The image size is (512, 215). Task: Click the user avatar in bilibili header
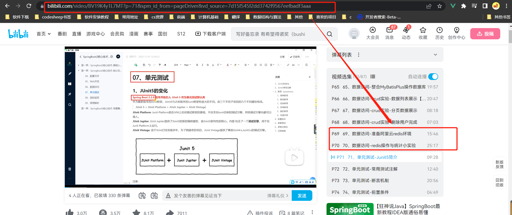point(354,34)
